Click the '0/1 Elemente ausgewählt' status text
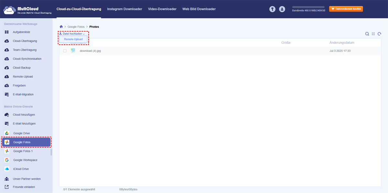 79,189
